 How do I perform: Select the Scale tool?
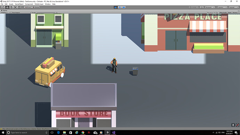[15, 7]
